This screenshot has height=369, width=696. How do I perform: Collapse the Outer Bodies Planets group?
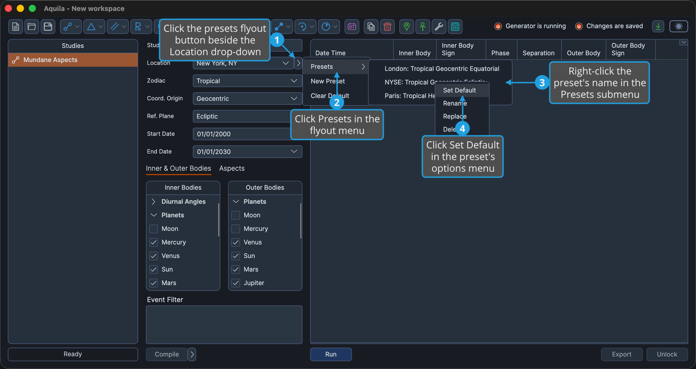(x=236, y=202)
